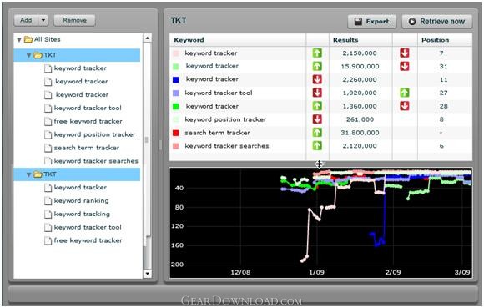Export the TKT keyword data
The width and height of the screenshot is (484, 308).
point(372,22)
